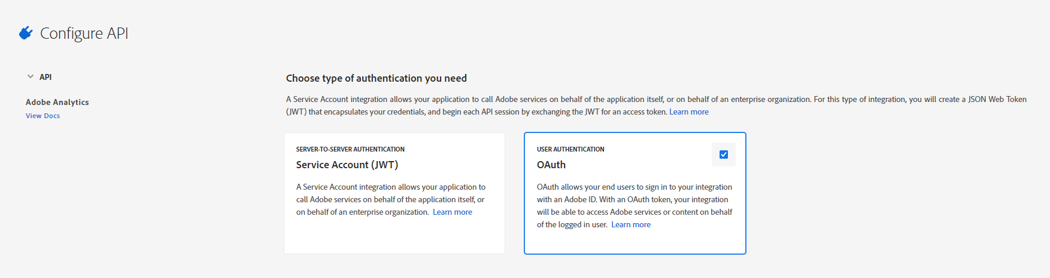Click the API section label
The width and height of the screenshot is (1050, 278).
pyautogui.click(x=45, y=77)
